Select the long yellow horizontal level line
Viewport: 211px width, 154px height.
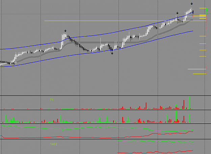[x=125, y=21]
